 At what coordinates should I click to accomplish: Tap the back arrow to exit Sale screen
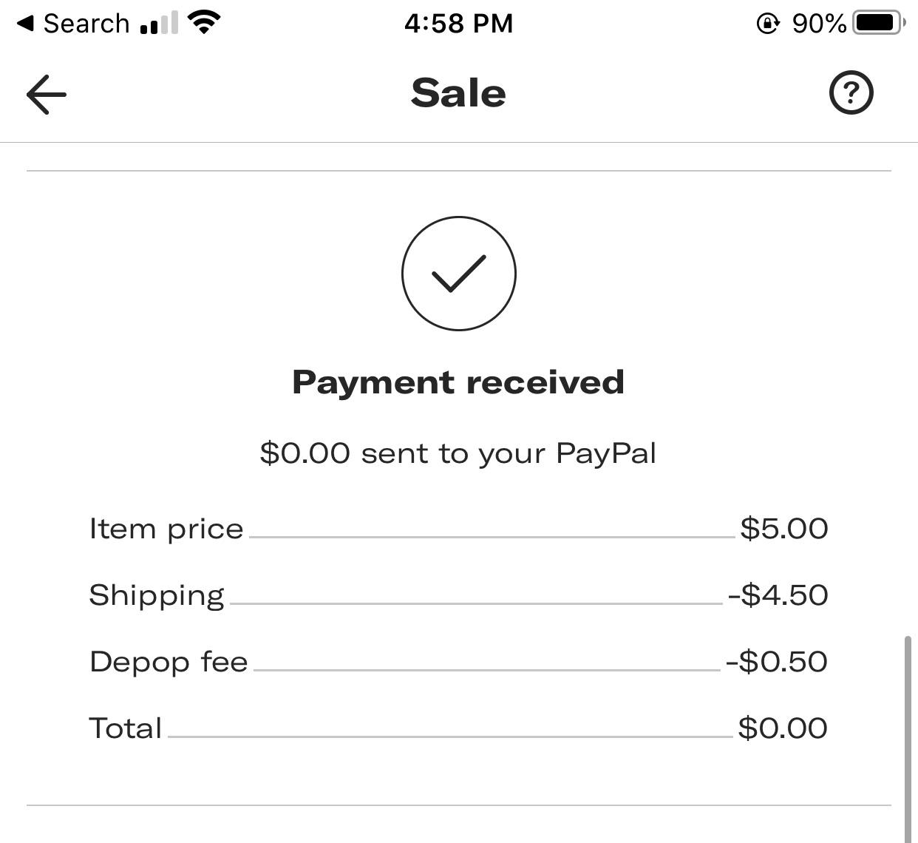point(46,94)
